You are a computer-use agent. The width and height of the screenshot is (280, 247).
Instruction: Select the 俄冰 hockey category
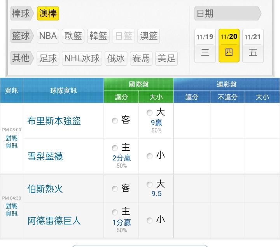click(x=116, y=58)
